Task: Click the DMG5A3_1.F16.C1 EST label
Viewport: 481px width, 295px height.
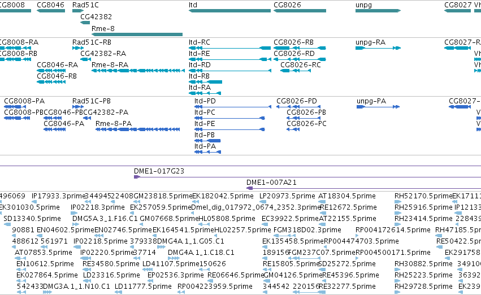Action: click(105, 219)
